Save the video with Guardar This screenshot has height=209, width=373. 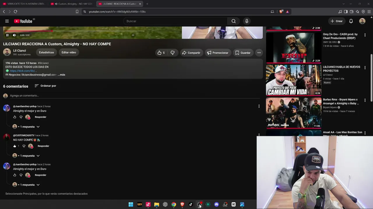click(243, 53)
